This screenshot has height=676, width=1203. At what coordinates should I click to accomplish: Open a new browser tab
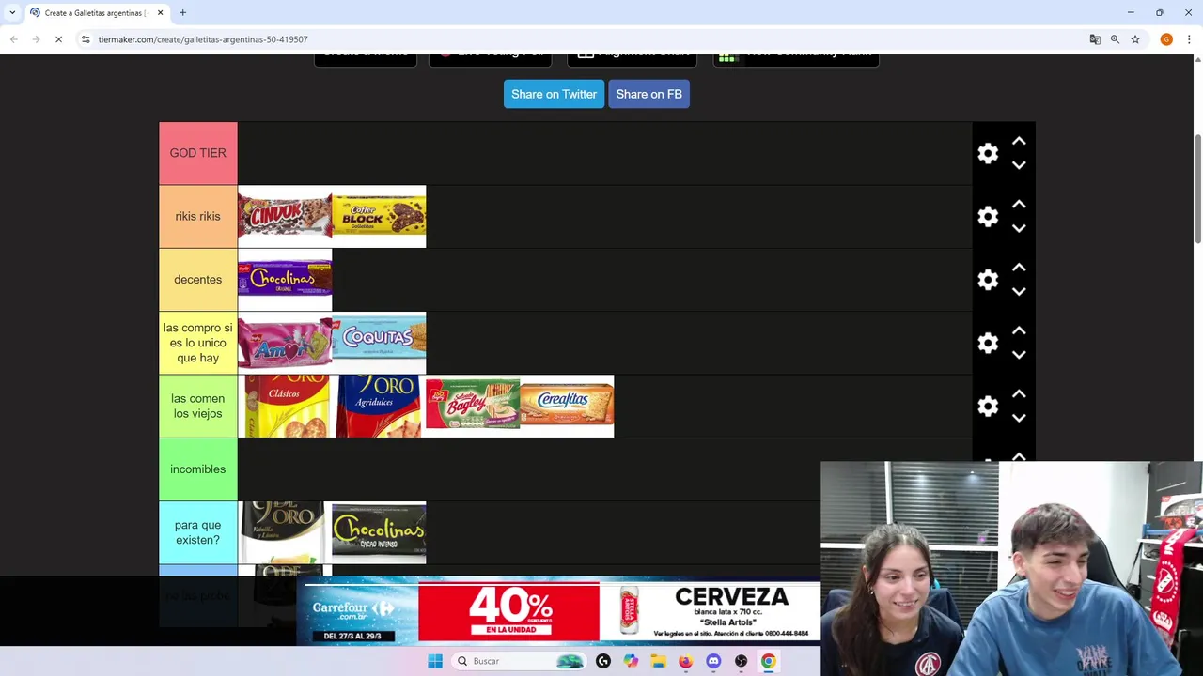[x=182, y=13]
